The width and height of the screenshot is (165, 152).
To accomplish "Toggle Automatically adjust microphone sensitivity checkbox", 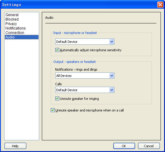I will click(x=57, y=50).
